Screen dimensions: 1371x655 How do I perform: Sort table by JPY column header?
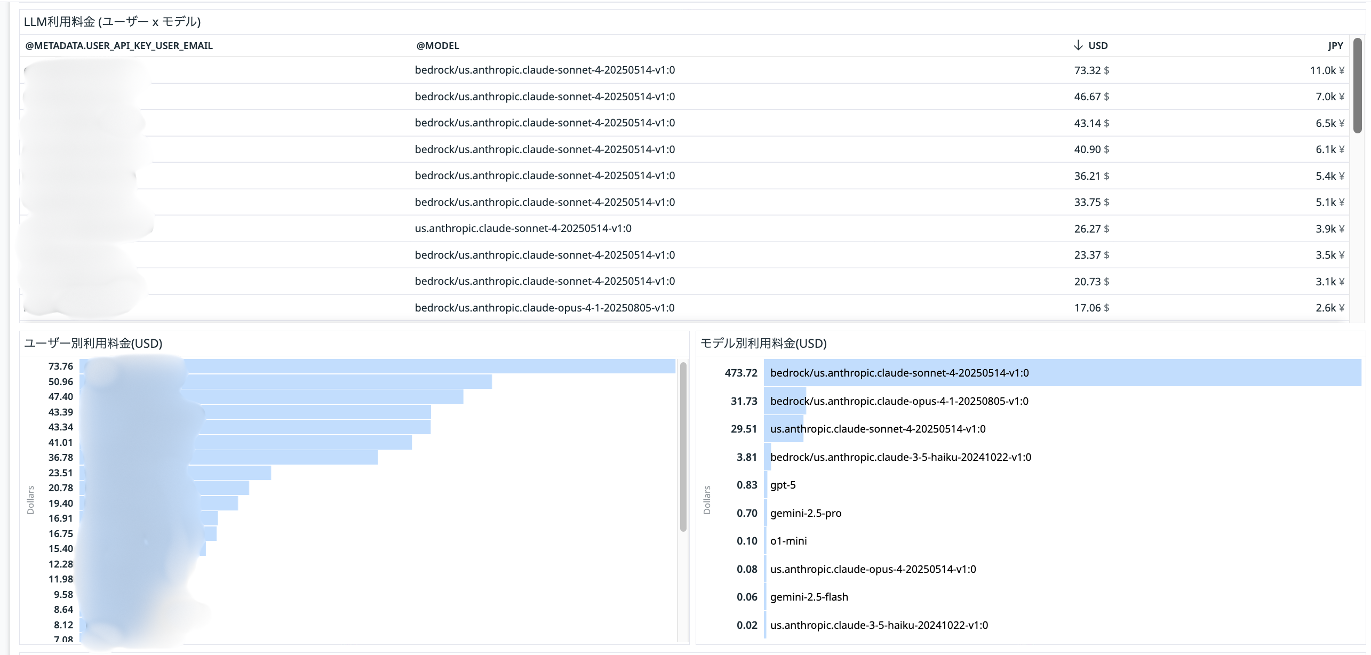(x=1335, y=46)
